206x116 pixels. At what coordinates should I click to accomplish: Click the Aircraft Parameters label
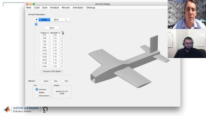click(37, 15)
